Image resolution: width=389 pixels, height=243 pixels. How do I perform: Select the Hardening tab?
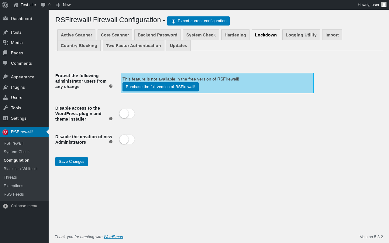(235, 35)
